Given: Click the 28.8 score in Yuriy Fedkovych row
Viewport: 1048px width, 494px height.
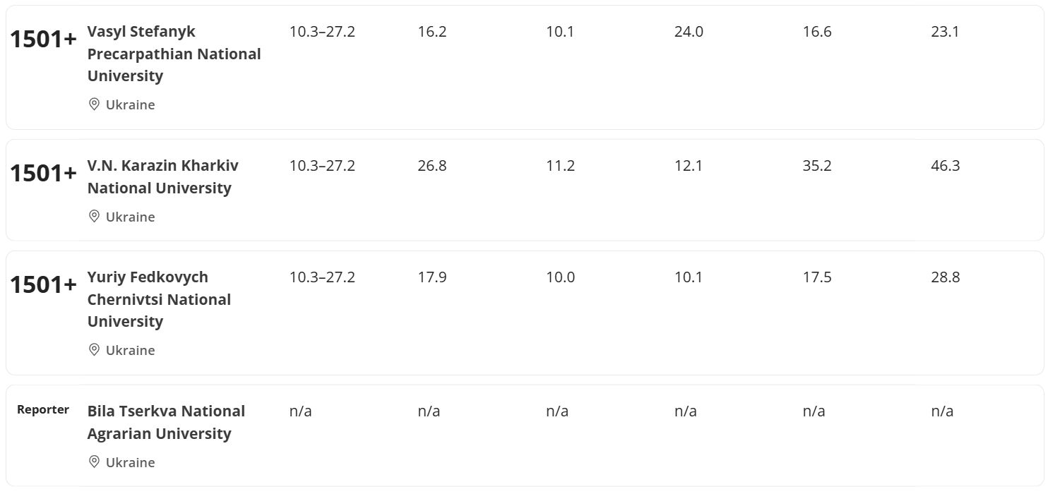Looking at the screenshot, I should click(945, 277).
